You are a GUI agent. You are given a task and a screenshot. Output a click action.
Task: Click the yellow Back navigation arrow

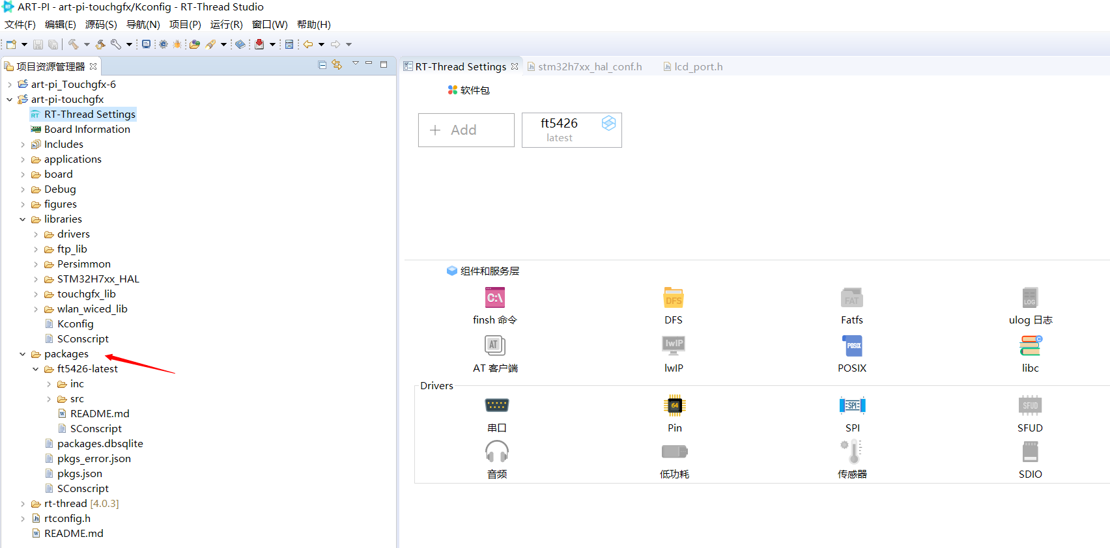click(x=308, y=44)
